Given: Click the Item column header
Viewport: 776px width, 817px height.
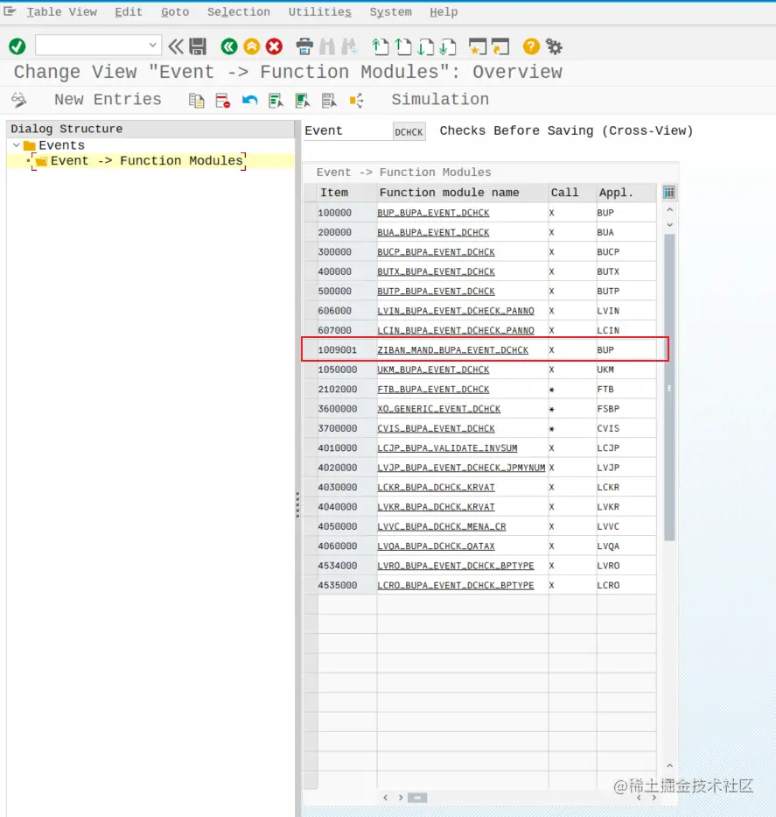Looking at the screenshot, I should (347, 193).
